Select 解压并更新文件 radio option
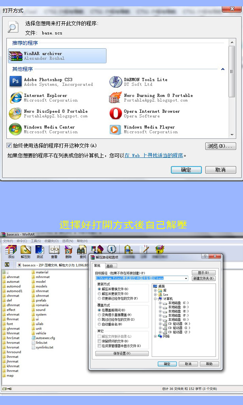 [99, 294]
